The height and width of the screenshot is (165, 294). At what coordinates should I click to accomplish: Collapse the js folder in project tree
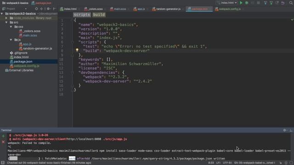point(11,40)
